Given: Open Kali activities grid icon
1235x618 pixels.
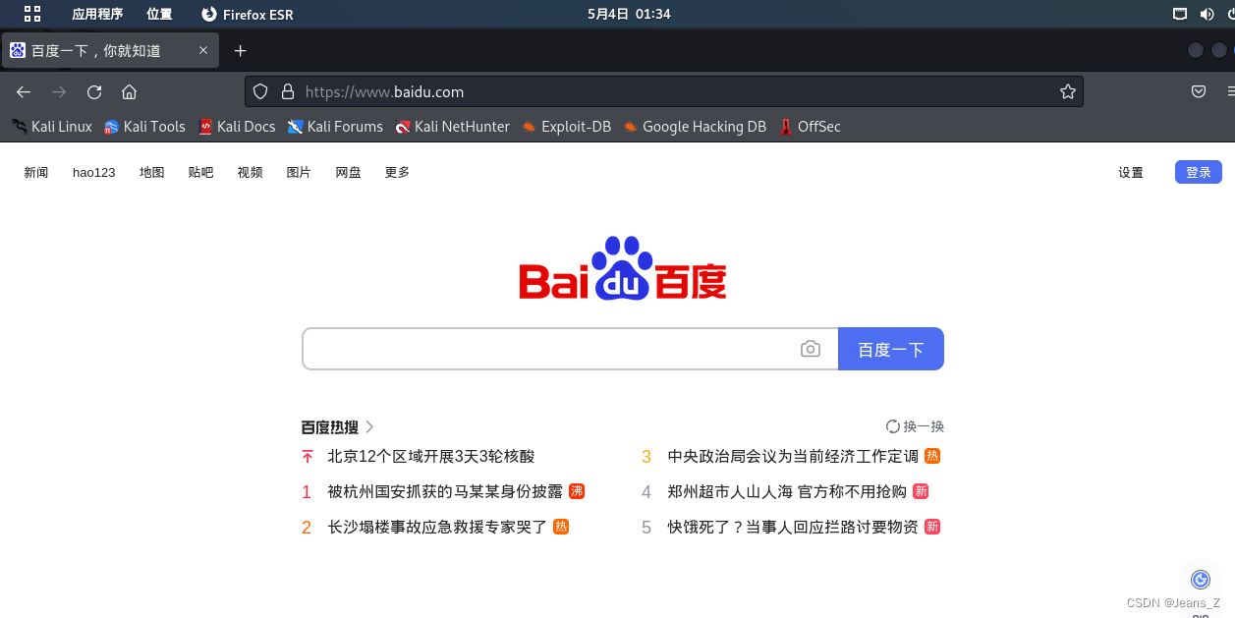Looking at the screenshot, I should pos(32,14).
